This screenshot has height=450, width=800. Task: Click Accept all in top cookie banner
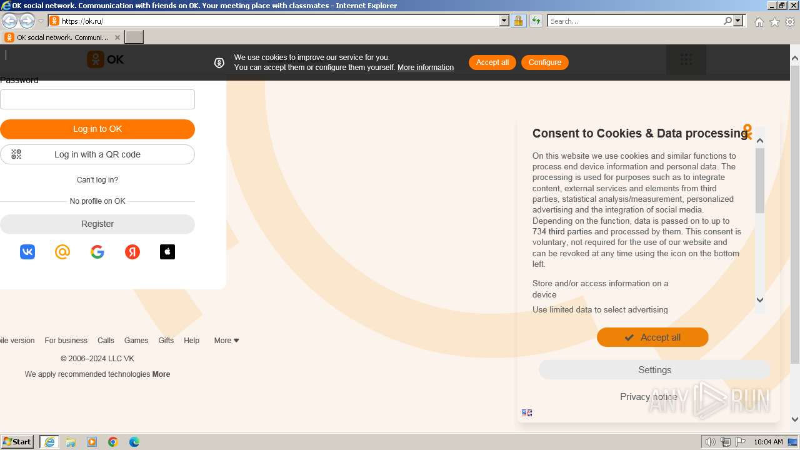click(492, 62)
